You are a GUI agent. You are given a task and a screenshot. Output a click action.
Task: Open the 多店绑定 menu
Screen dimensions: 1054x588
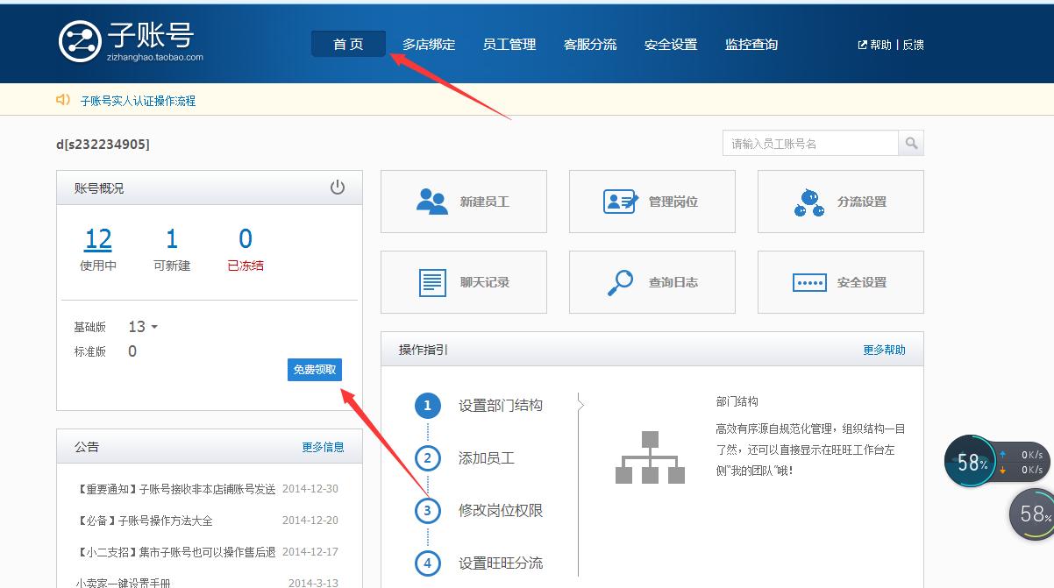(429, 44)
